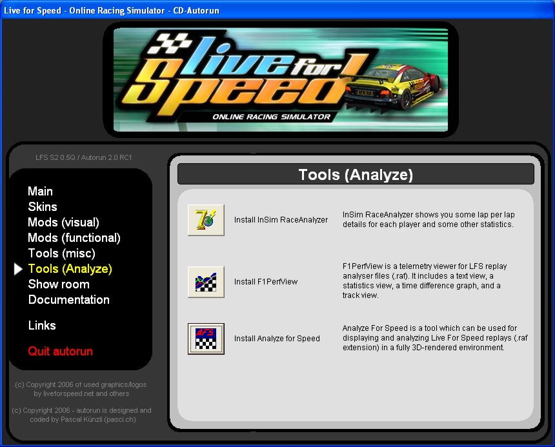Click the InSim RaceAnalyzer install icon
Image resolution: width=555 pixels, height=447 pixels.
(x=206, y=220)
